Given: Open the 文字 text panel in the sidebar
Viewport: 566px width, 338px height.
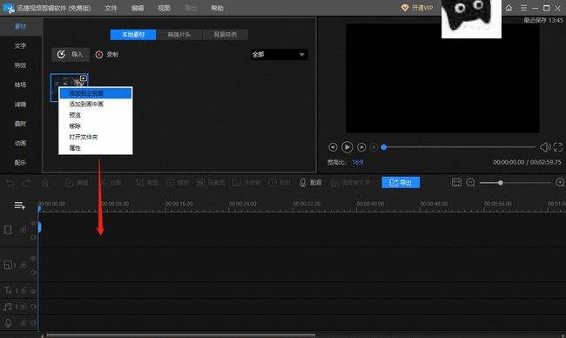Looking at the screenshot, I should 20,46.
